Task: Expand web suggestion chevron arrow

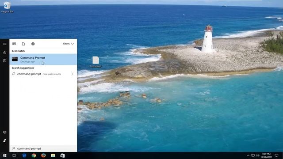Action: 73,74
